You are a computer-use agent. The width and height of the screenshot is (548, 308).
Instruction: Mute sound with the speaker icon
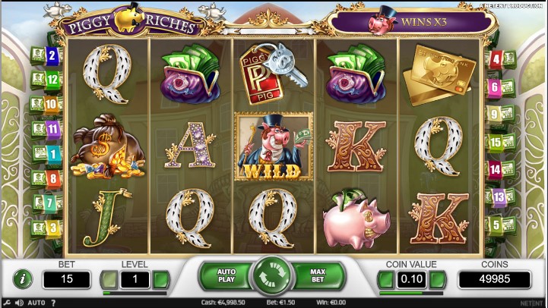[x=19, y=303]
